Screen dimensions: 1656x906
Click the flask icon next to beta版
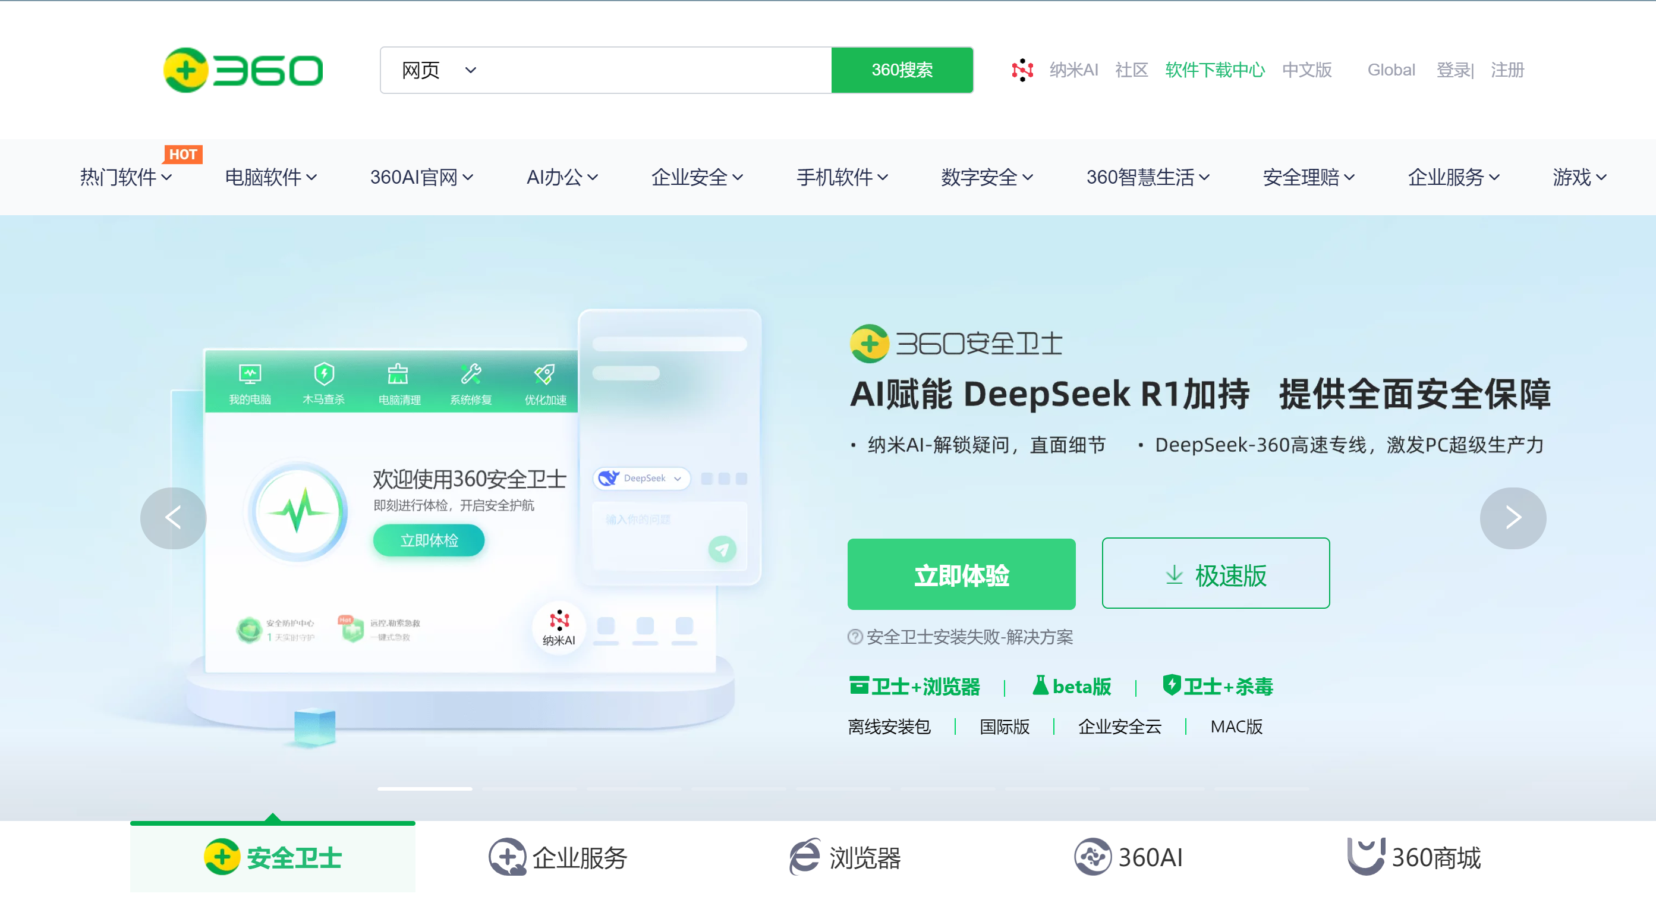point(1040,685)
